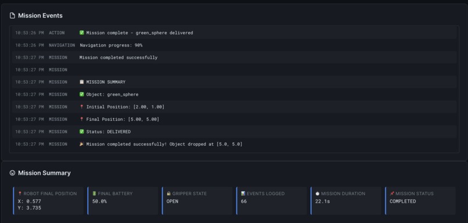Click the Mission Summary smiley icon
The height and width of the screenshot is (223, 468).
tap(12, 173)
